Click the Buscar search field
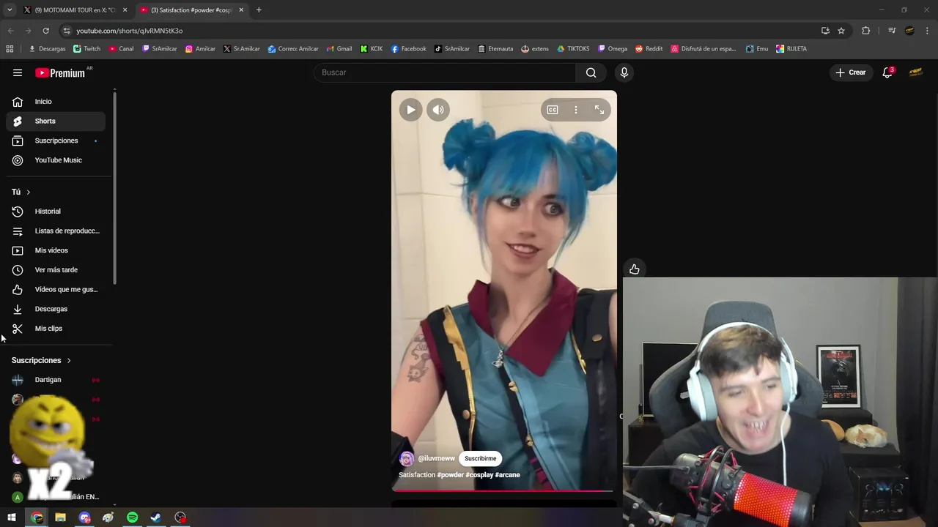The height and width of the screenshot is (527, 938). pos(445,72)
